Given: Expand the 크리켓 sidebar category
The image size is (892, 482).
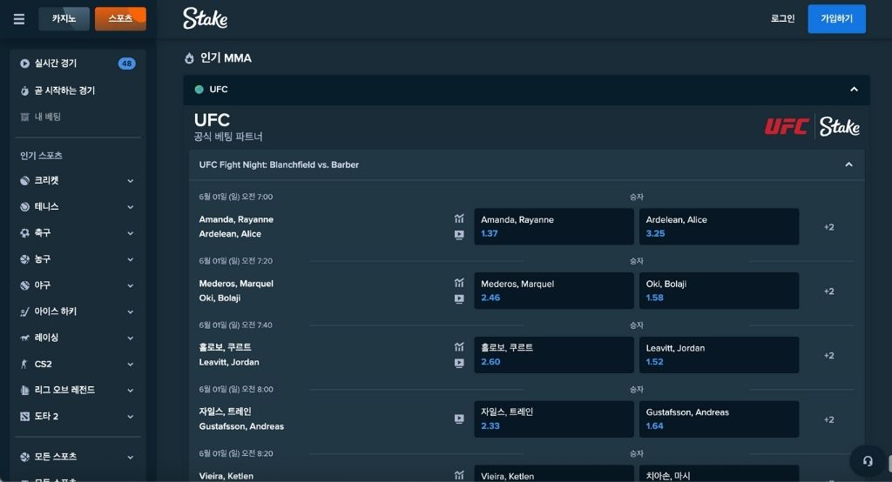Looking at the screenshot, I should pyautogui.click(x=131, y=181).
